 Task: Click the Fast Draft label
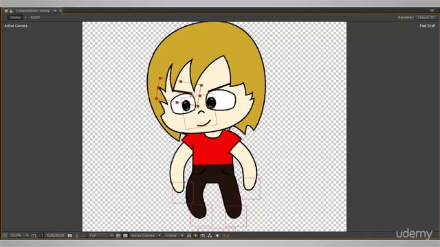click(428, 26)
